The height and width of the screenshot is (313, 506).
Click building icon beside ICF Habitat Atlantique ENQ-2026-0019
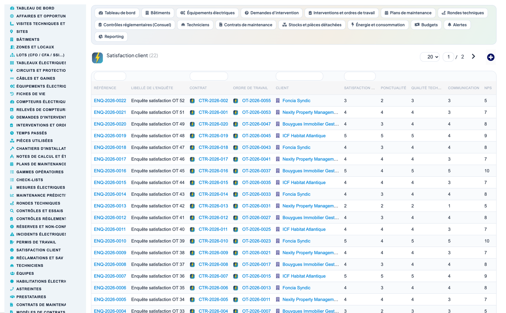tap(278, 136)
